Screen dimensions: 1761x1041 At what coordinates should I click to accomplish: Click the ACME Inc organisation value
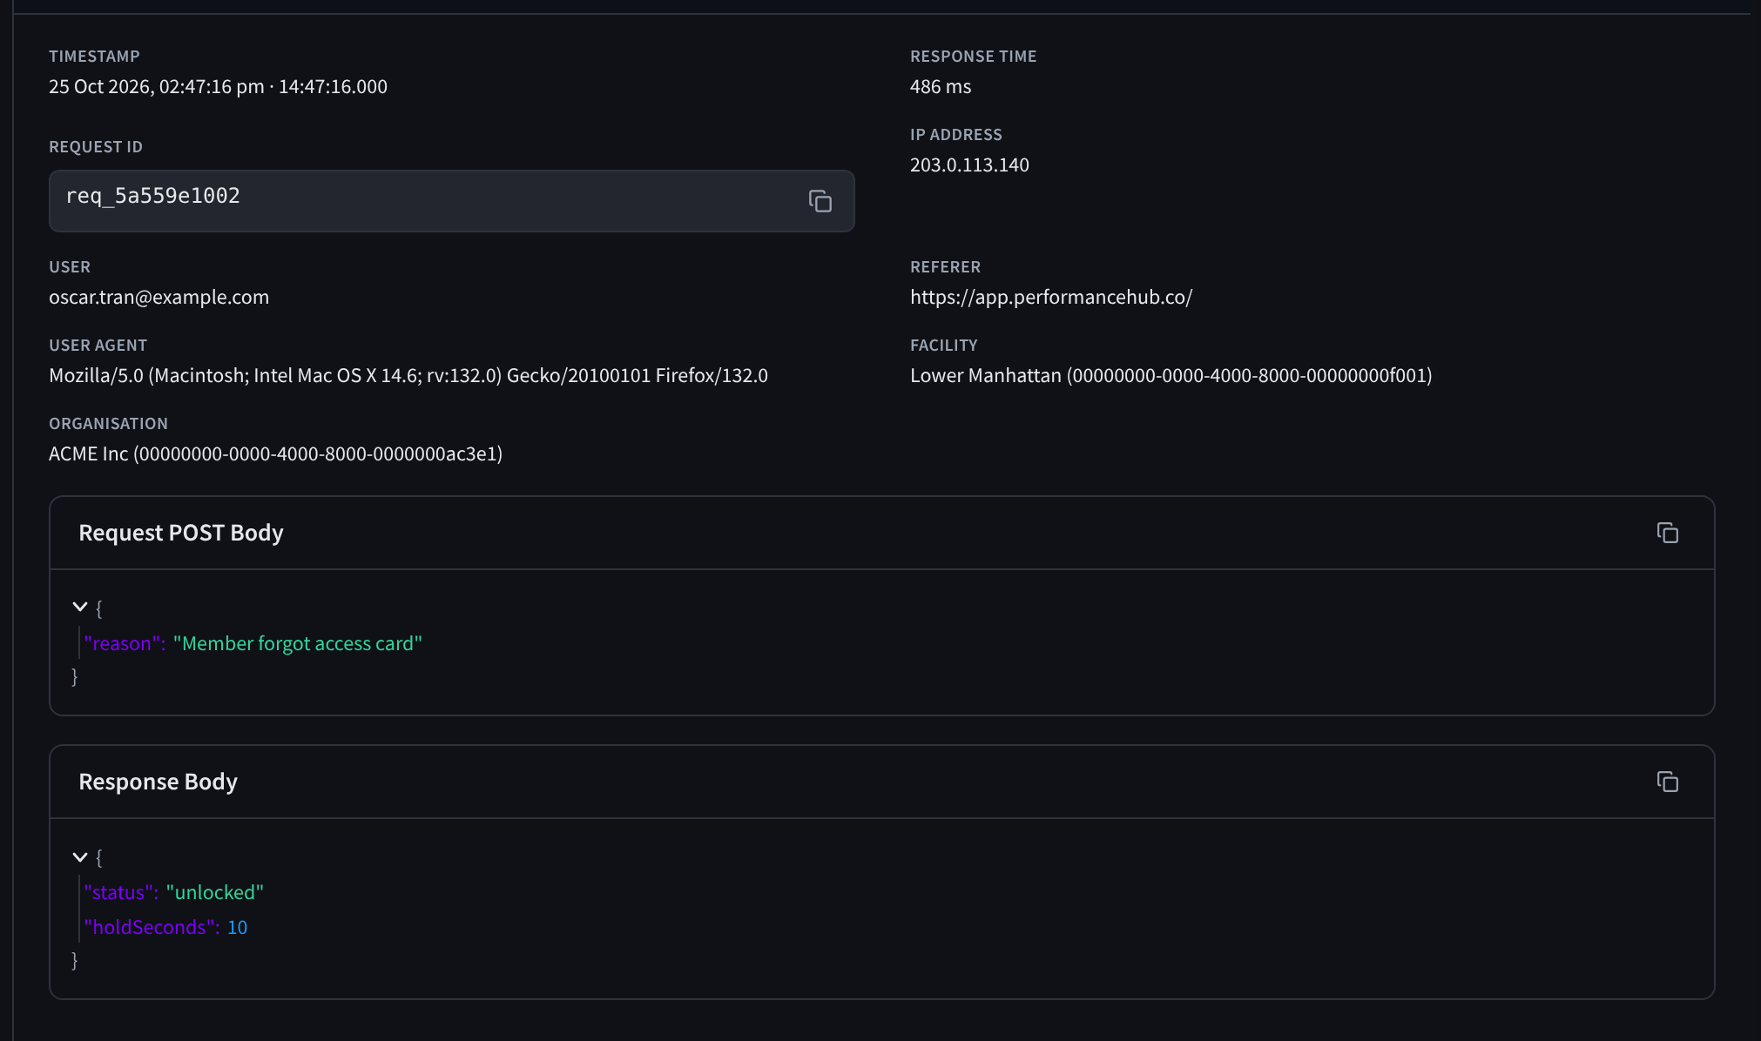[275, 453]
